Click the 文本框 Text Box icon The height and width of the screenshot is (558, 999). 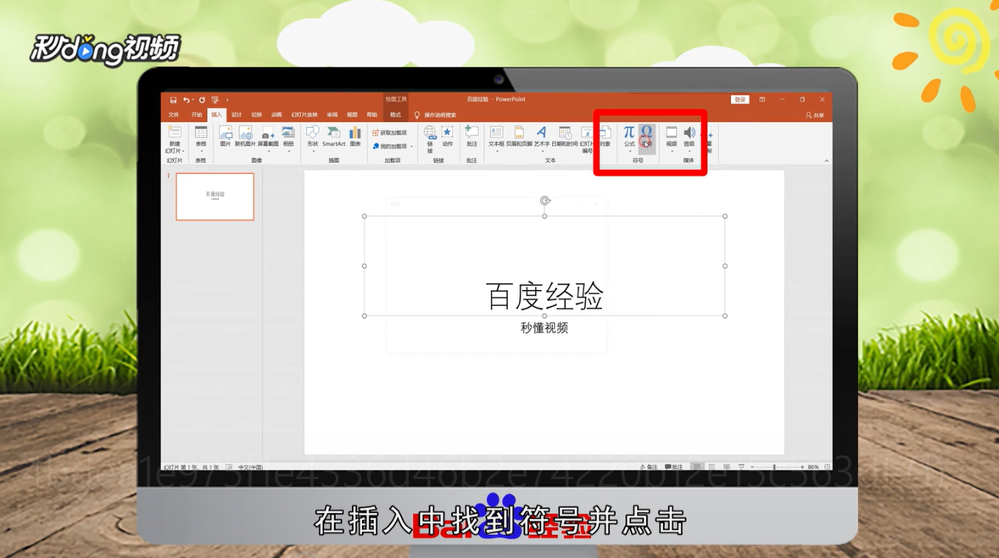496,137
